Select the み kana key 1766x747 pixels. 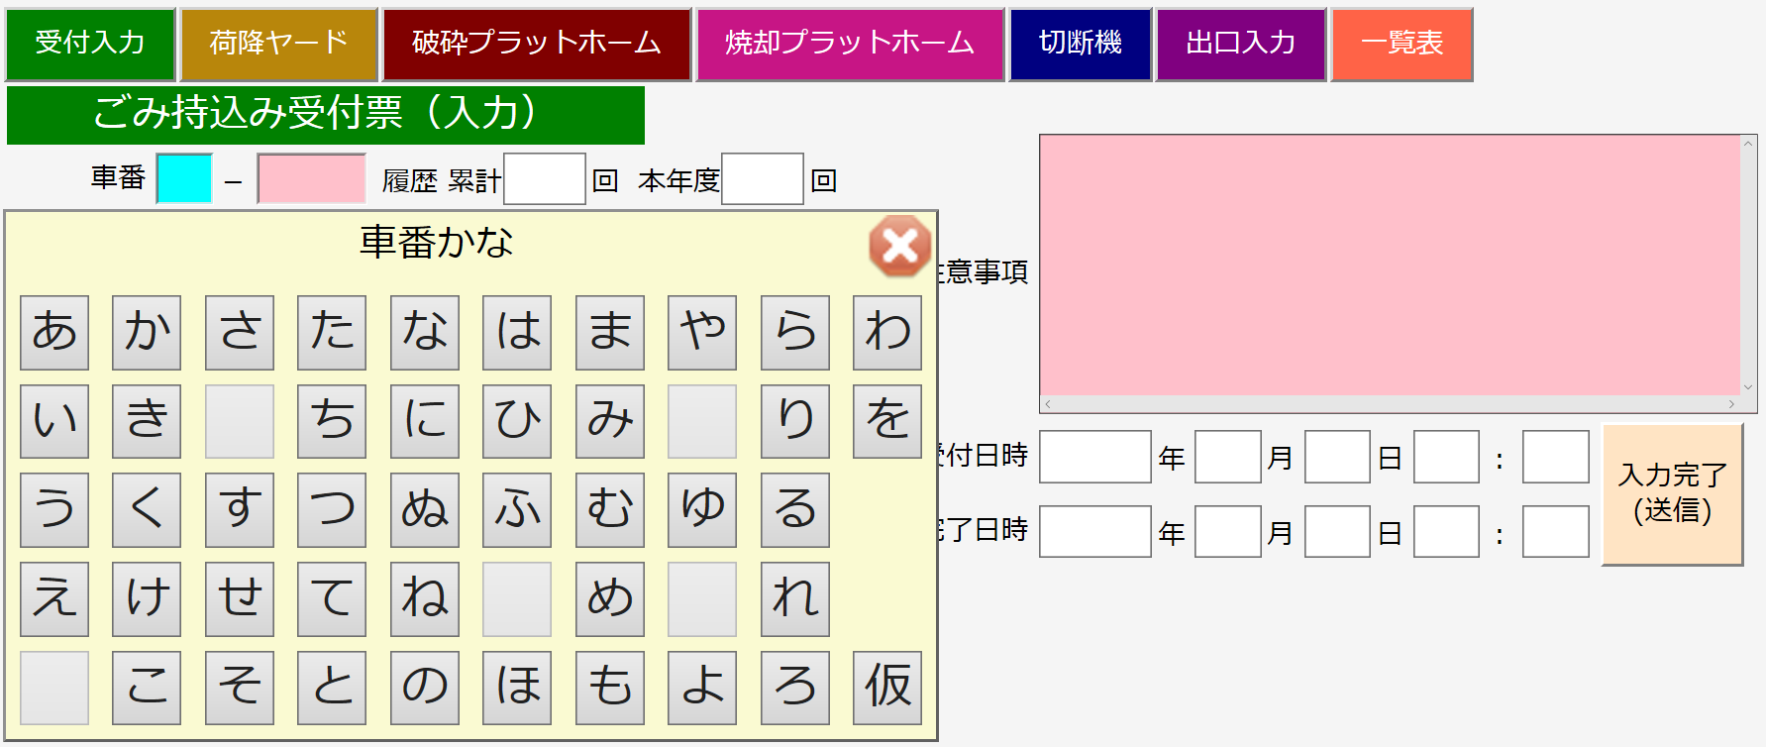pyautogui.click(x=610, y=421)
